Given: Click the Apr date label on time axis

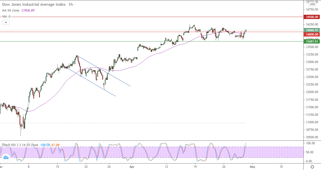Looking at the screenshot, I should 132,166.
